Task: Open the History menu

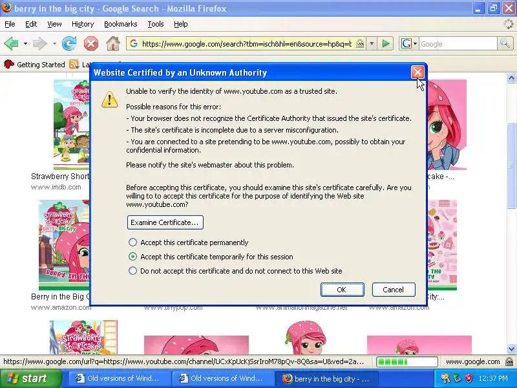Action: (x=83, y=24)
